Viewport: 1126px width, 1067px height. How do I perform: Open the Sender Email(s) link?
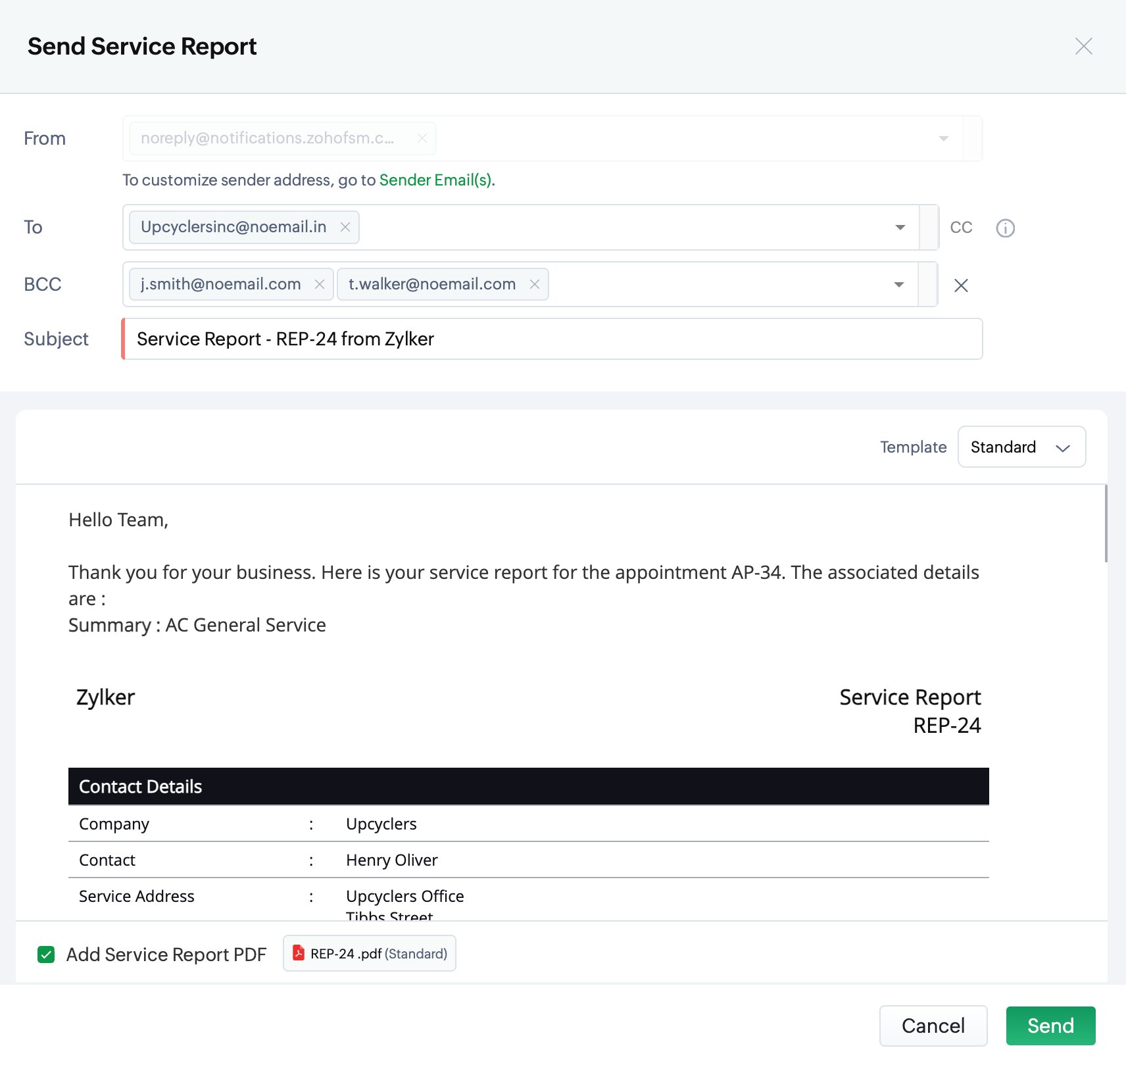(436, 180)
